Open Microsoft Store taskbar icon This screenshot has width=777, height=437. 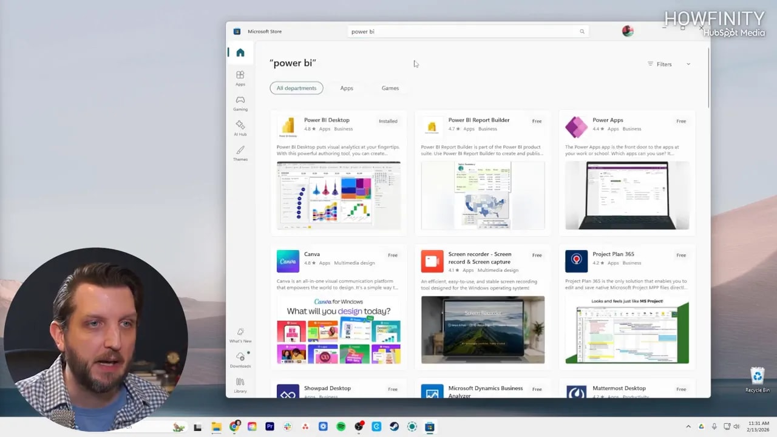(430, 427)
